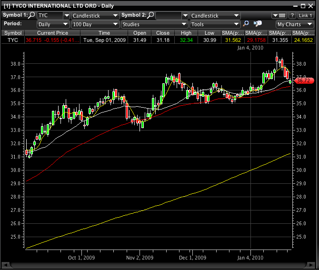
Task: Open the Tools menu
Action: (x=215, y=24)
